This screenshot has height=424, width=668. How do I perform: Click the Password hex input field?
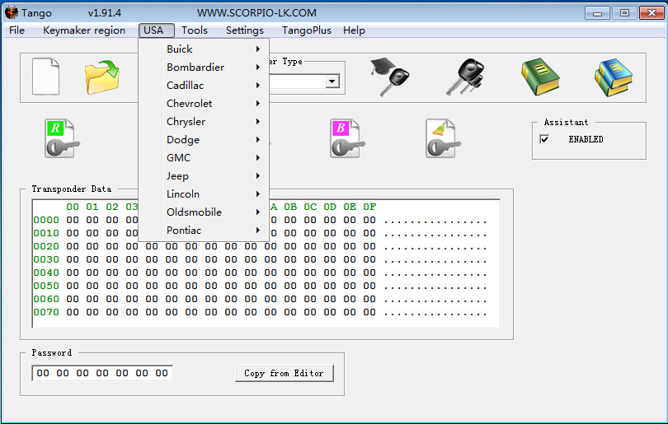[102, 373]
